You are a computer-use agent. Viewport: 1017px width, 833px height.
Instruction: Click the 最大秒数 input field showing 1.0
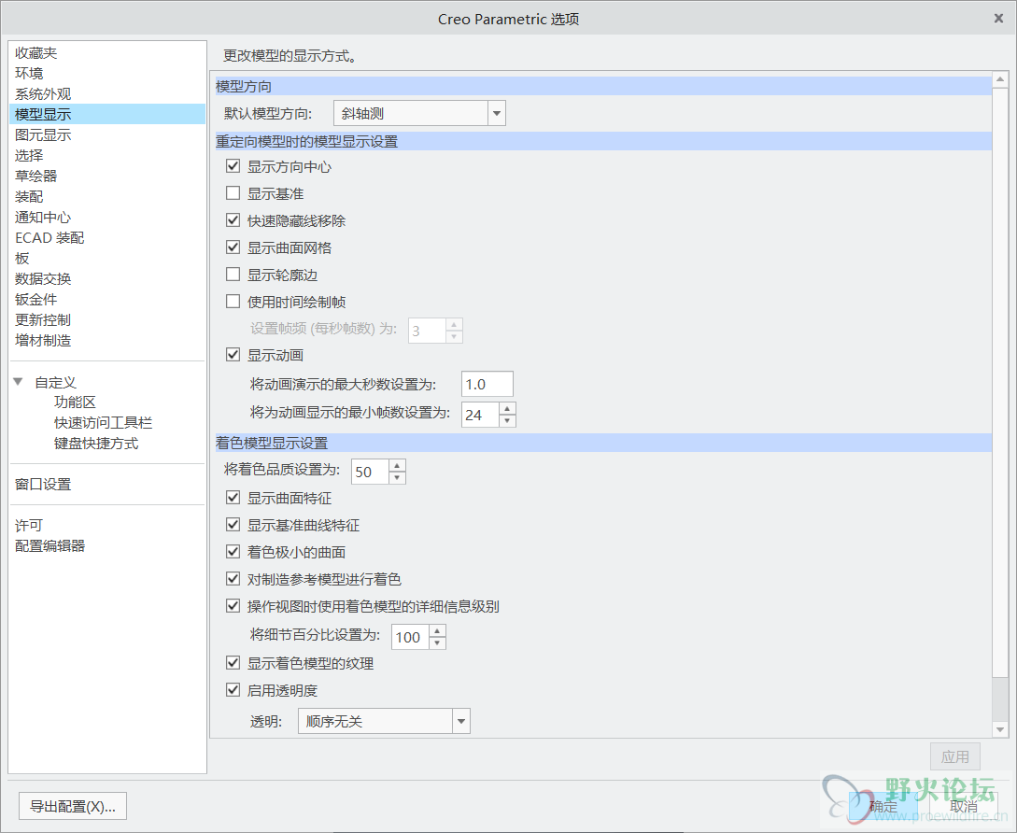click(x=487, y=384)
